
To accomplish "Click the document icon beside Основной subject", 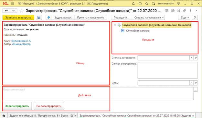I will 119,25.
